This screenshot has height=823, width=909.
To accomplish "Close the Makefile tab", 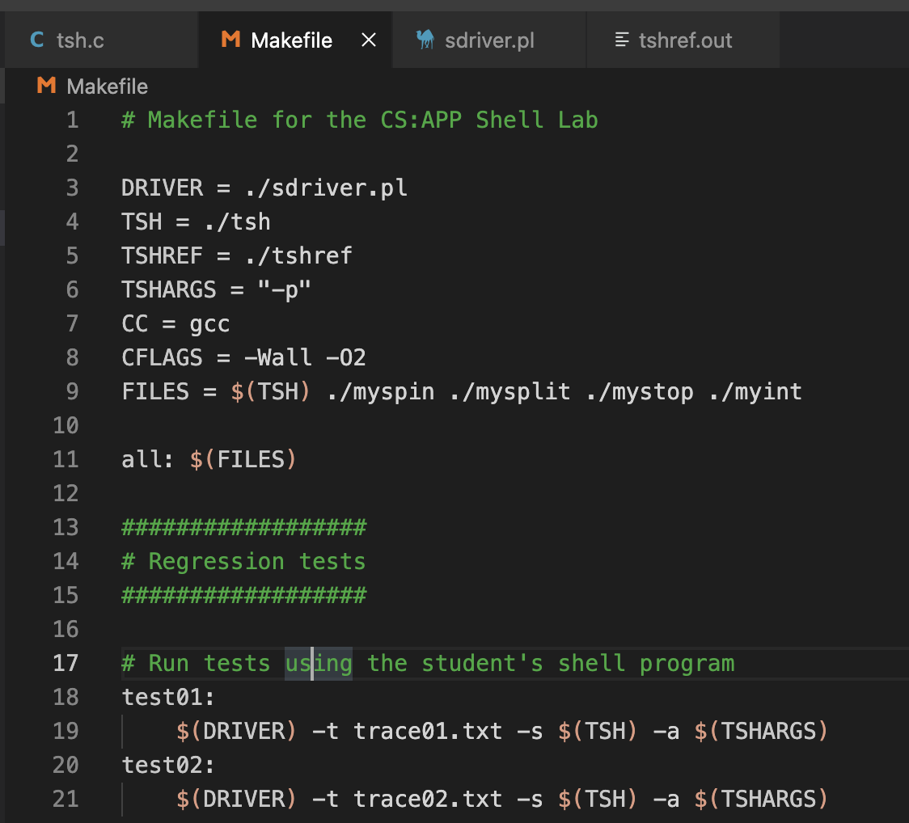I will click(x=369, y=39).
